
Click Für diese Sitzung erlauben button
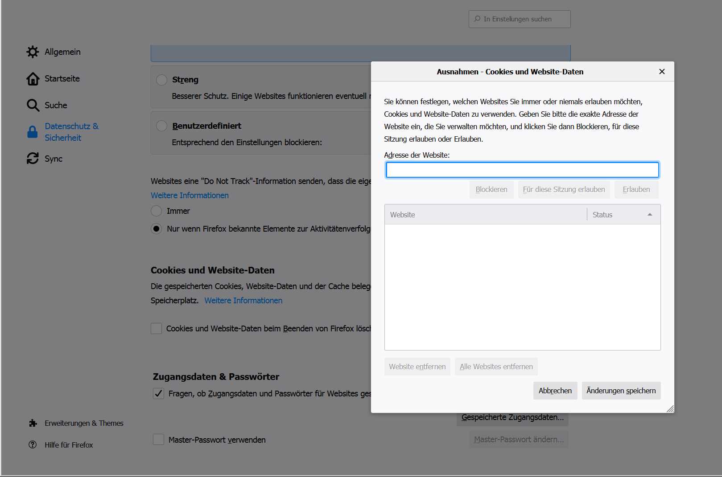(564, 189)
